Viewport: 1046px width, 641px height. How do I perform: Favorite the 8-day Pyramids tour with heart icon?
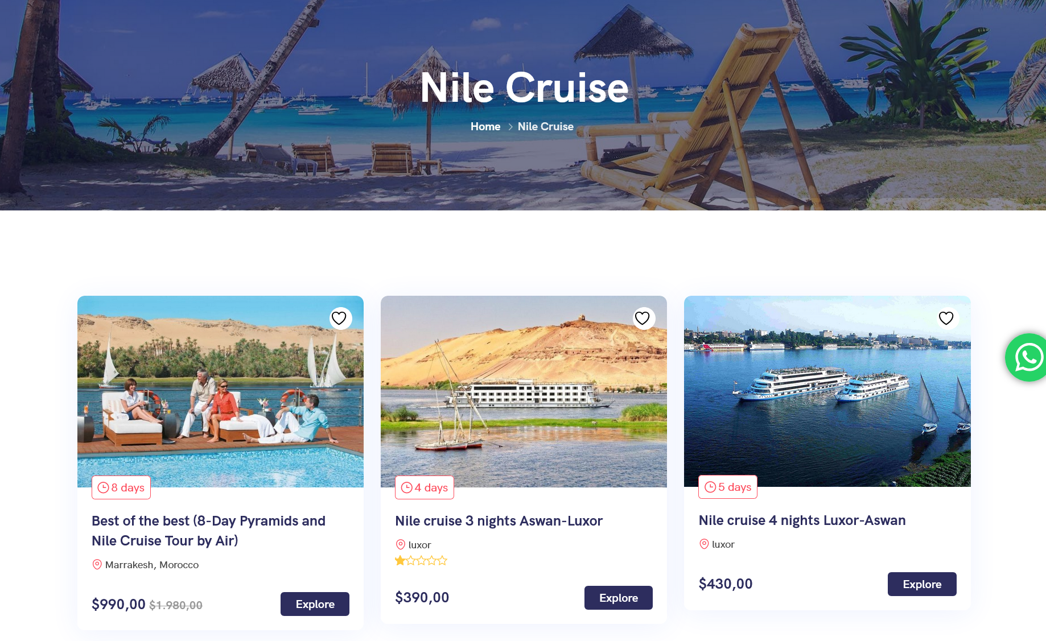pos(339,318)
